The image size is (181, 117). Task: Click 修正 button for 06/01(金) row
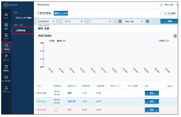pyautogui.click(x=152, y=93)
